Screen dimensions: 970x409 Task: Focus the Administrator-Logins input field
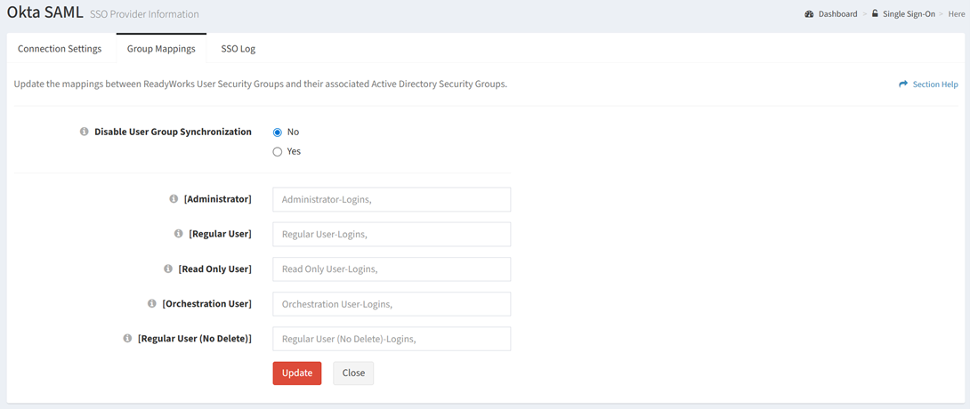click(x=392, y=199)
